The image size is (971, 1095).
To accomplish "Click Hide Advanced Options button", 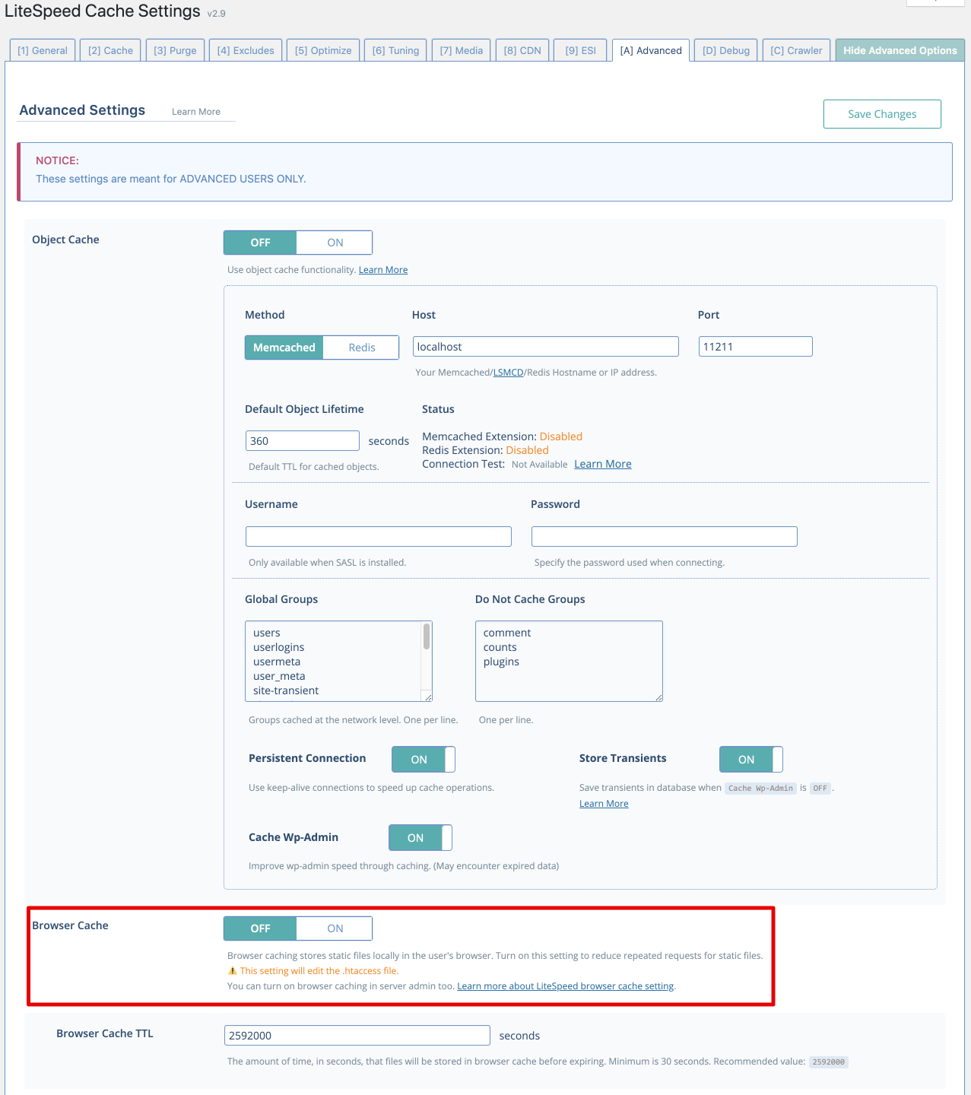I will point(900,50).
